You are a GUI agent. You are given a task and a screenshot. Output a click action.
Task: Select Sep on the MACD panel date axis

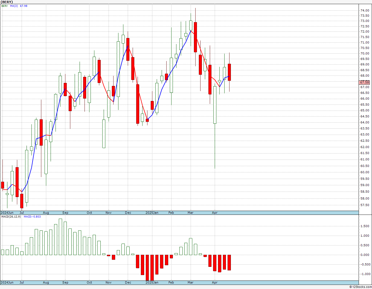pyautogui.click(x=65, y=282)
